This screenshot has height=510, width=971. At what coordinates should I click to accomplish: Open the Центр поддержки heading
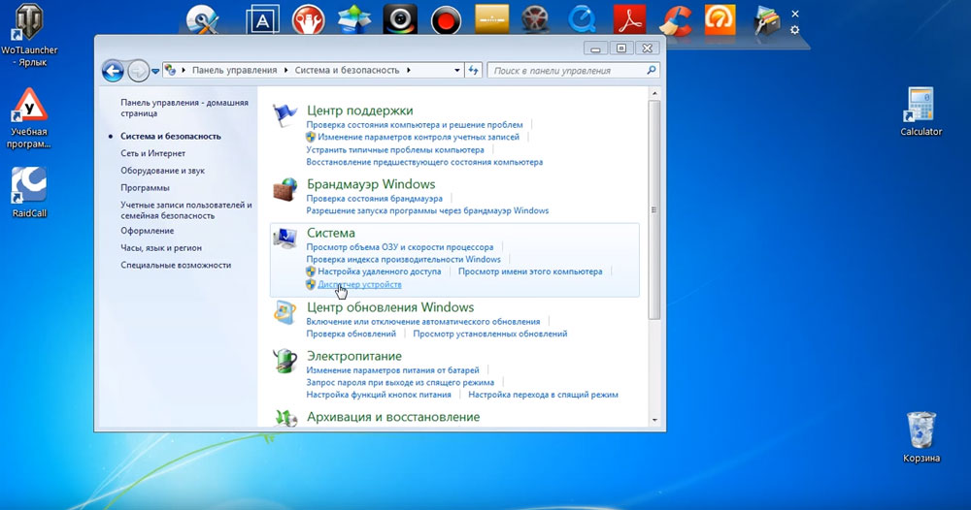[x=360, y=111]
